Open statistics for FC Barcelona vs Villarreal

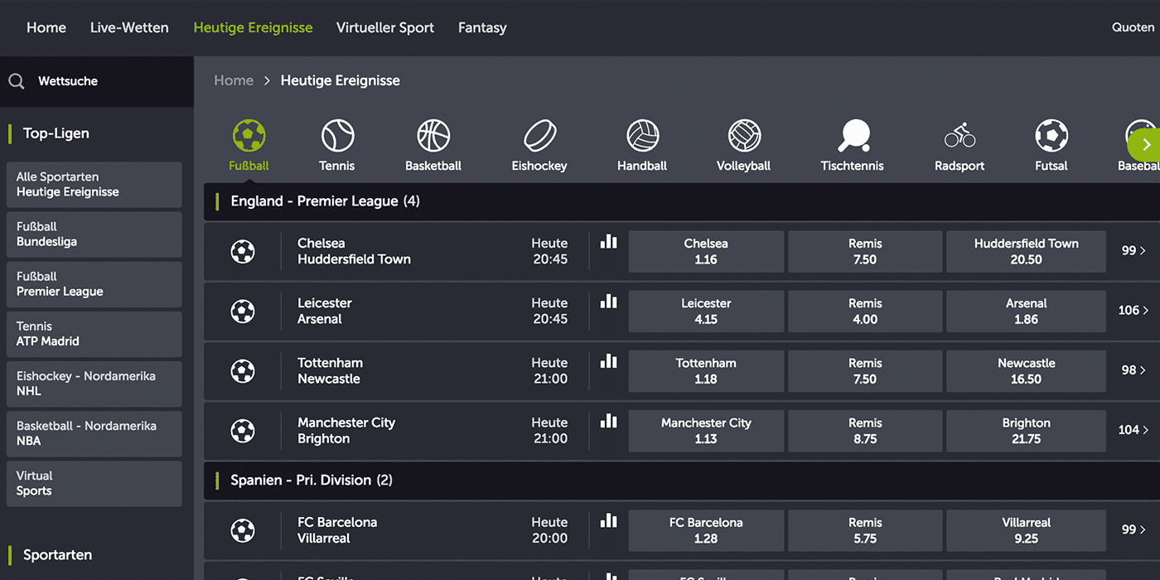pos(609,520)
